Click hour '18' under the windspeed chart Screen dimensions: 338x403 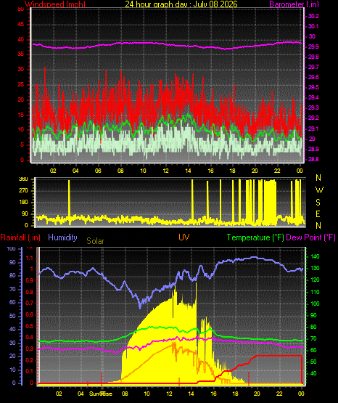pyautogui.click(x=232, y=171)
